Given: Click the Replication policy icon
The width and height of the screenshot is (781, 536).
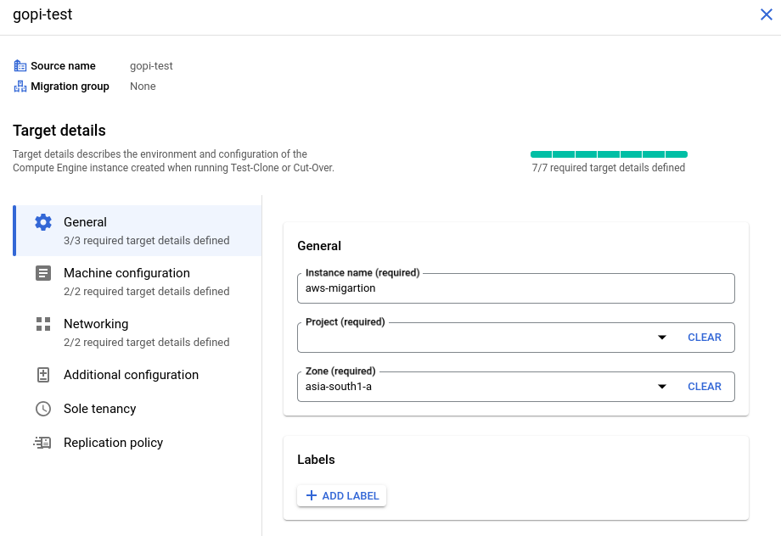Looking at the screenshot, I should point(42,443).
